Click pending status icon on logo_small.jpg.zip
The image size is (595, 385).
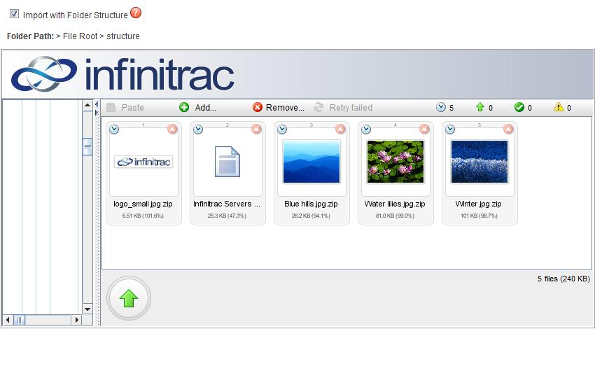pyautogui.click(x=114, y=129)
